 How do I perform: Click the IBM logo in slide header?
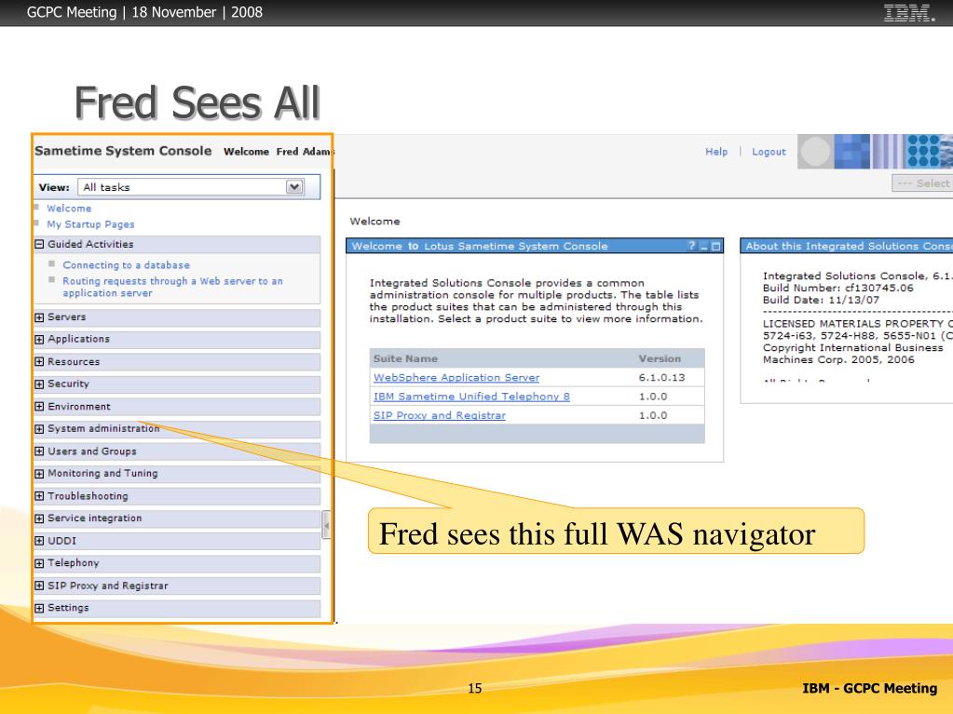908,13
